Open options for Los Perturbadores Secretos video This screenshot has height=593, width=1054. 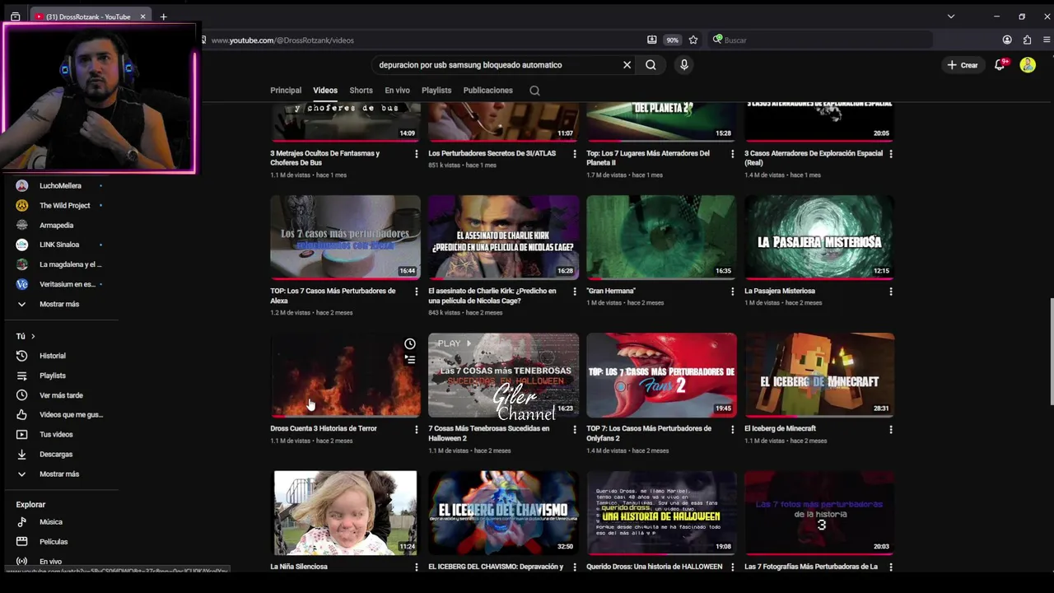(x=574, y=154)
